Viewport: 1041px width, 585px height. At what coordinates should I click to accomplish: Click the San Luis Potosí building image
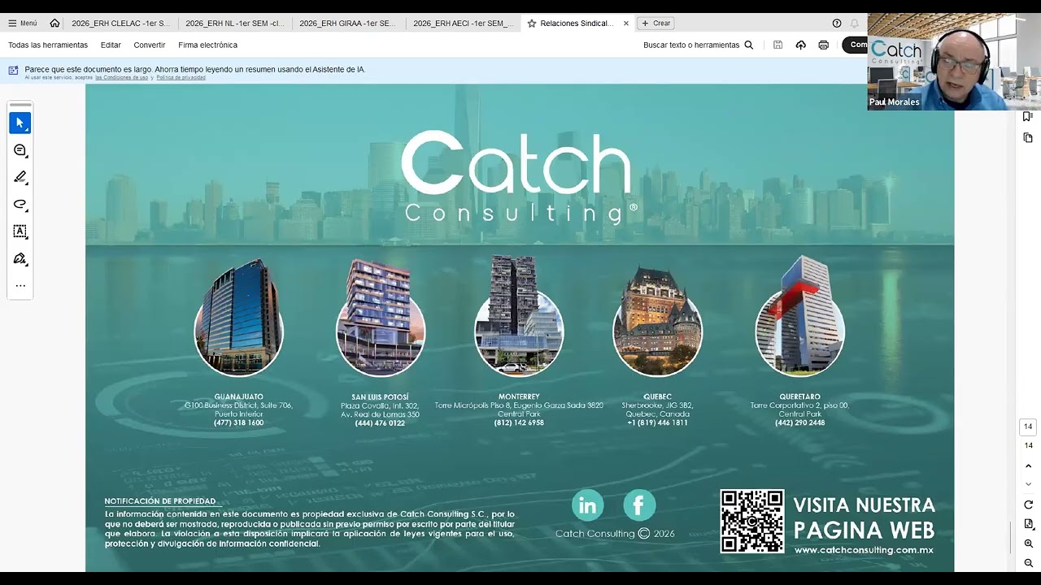coord(380,318)
